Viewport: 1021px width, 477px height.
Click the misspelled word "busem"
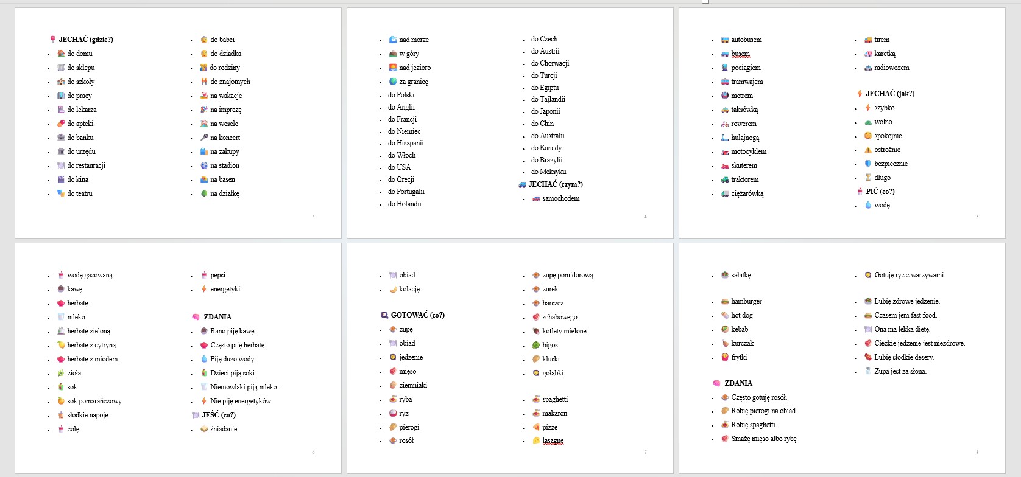pos(740,54)
